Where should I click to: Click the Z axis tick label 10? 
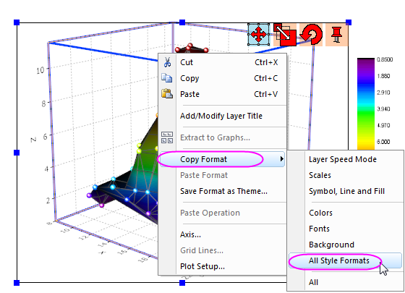pos(40,70)
